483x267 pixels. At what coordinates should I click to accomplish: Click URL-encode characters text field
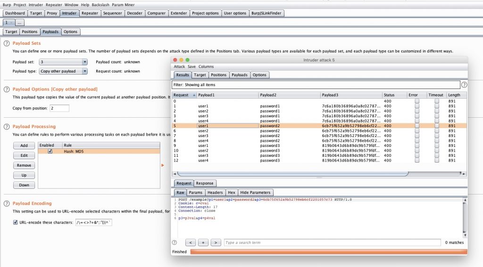point(94,222)
